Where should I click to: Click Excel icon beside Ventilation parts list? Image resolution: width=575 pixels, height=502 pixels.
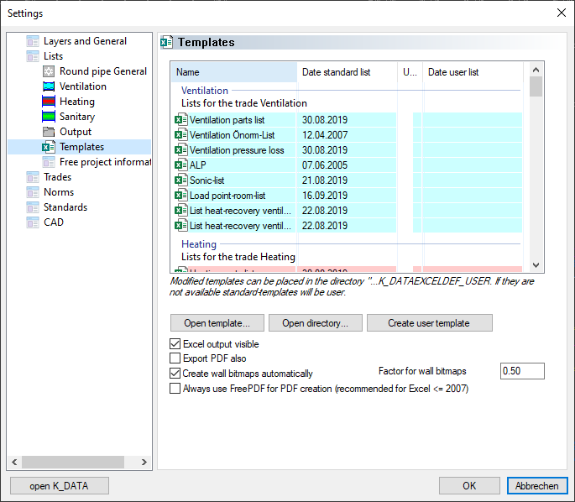[180, 120]
